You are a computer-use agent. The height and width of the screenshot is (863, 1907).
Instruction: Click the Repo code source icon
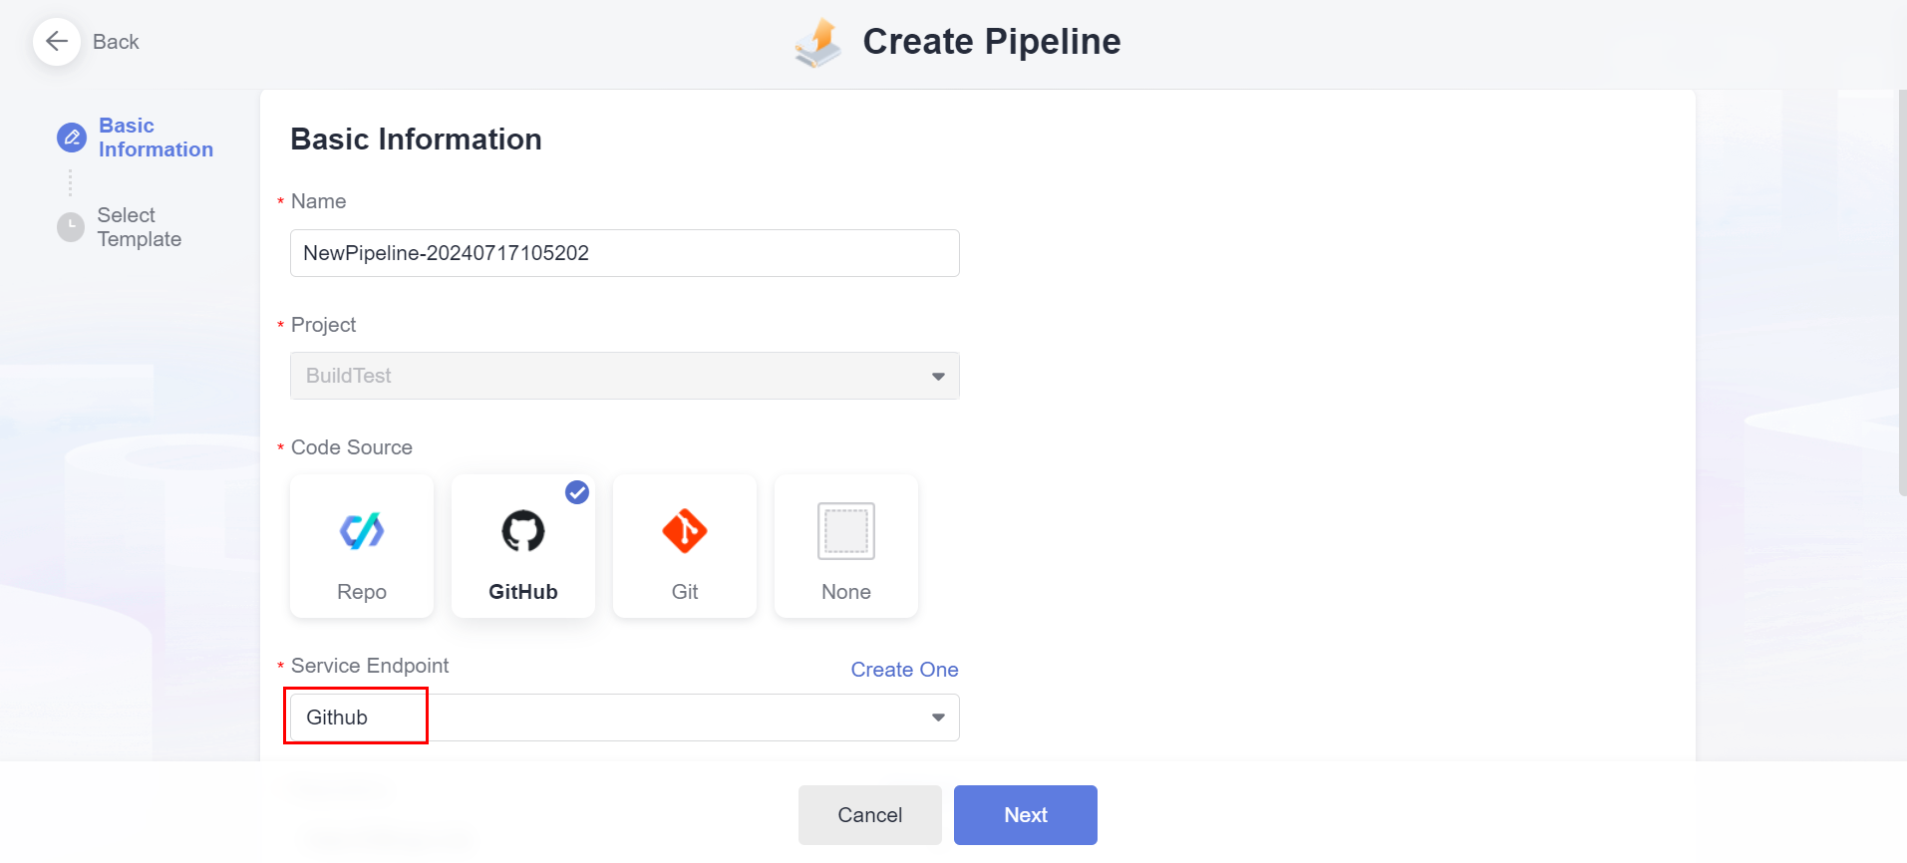click(362, 531)
